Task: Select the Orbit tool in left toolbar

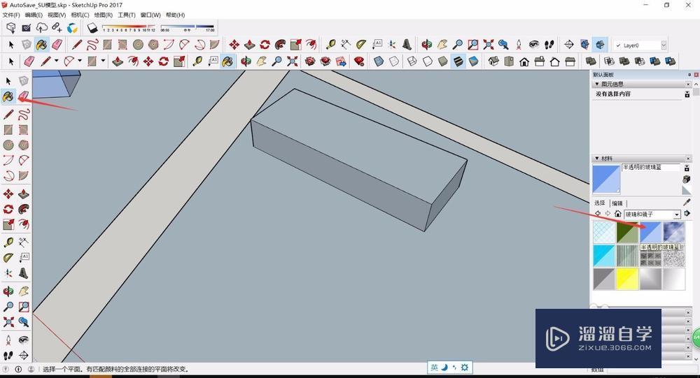Action: pyautogui.click(x=8, y=291)
